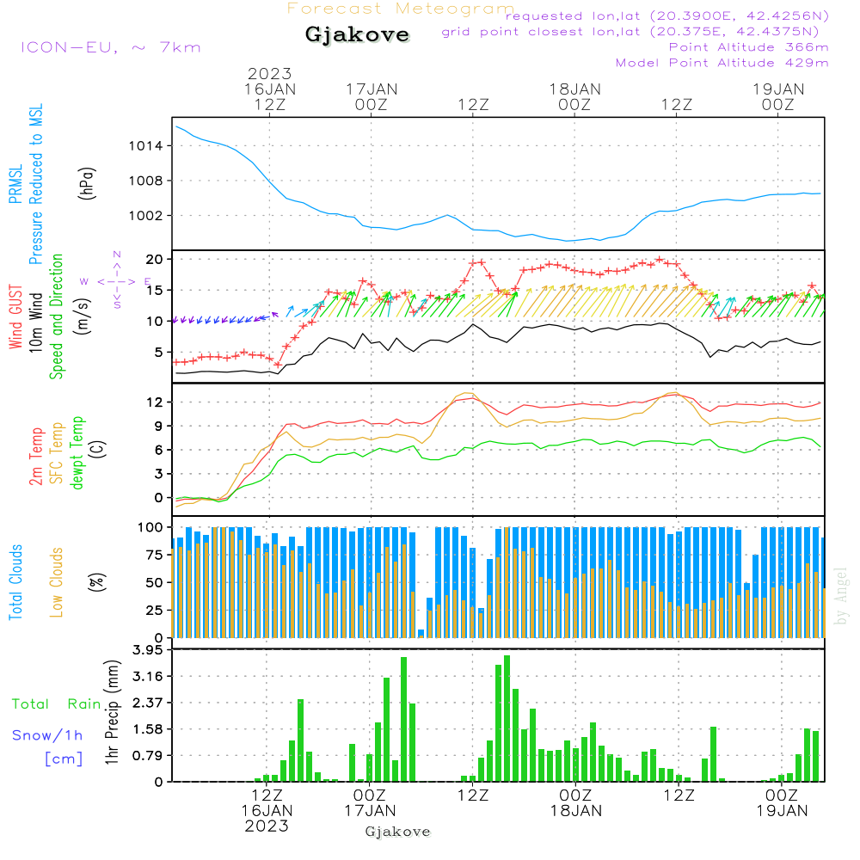Click the 17JAN 00Z top timeline marker
The image size is (860, 860).
coord(372,96)
